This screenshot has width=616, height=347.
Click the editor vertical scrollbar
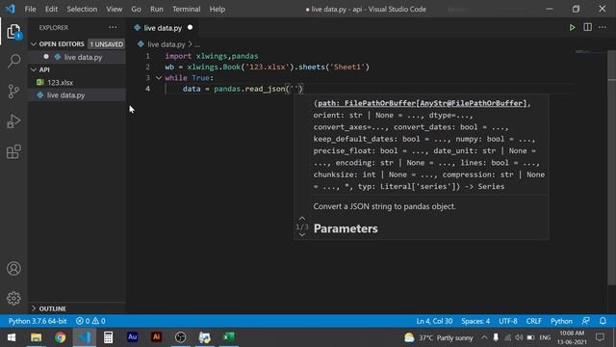(x=612, y=167)
